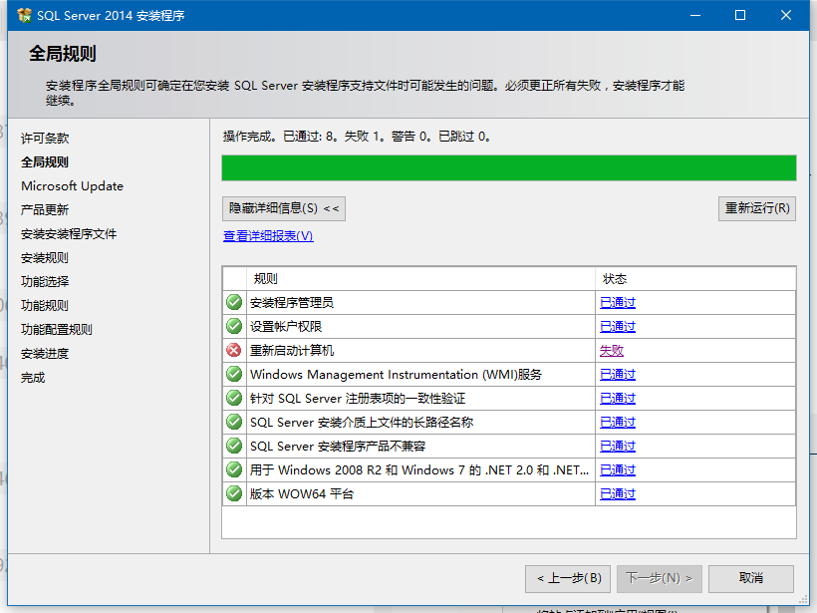
Task: Open 已通过 link for 设置帐户权限
Action: coord(618,327)
